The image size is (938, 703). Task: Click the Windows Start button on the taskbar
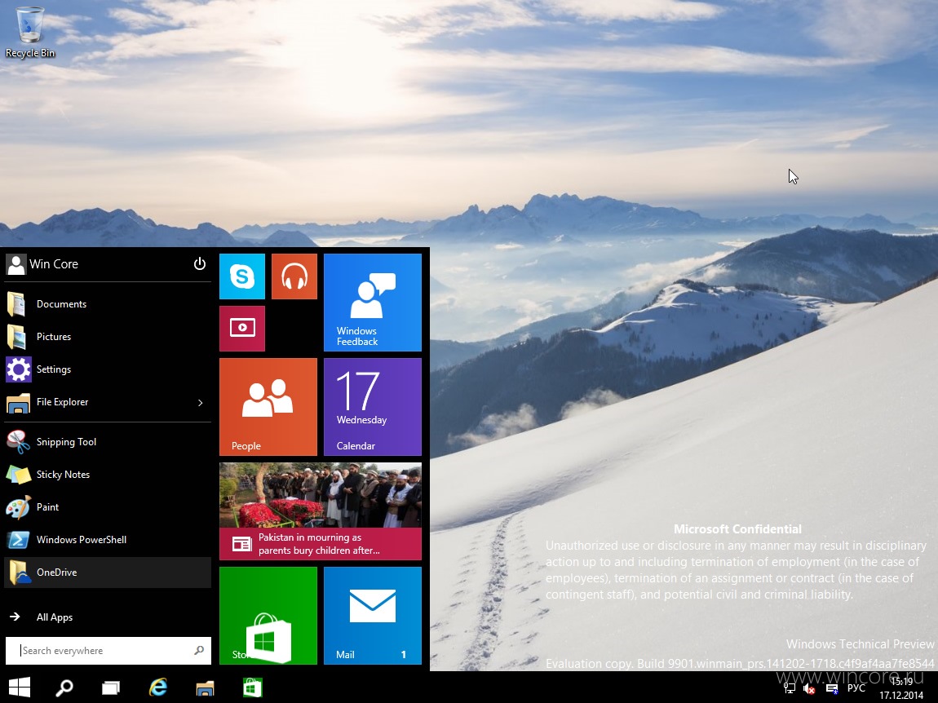(20, 688)
